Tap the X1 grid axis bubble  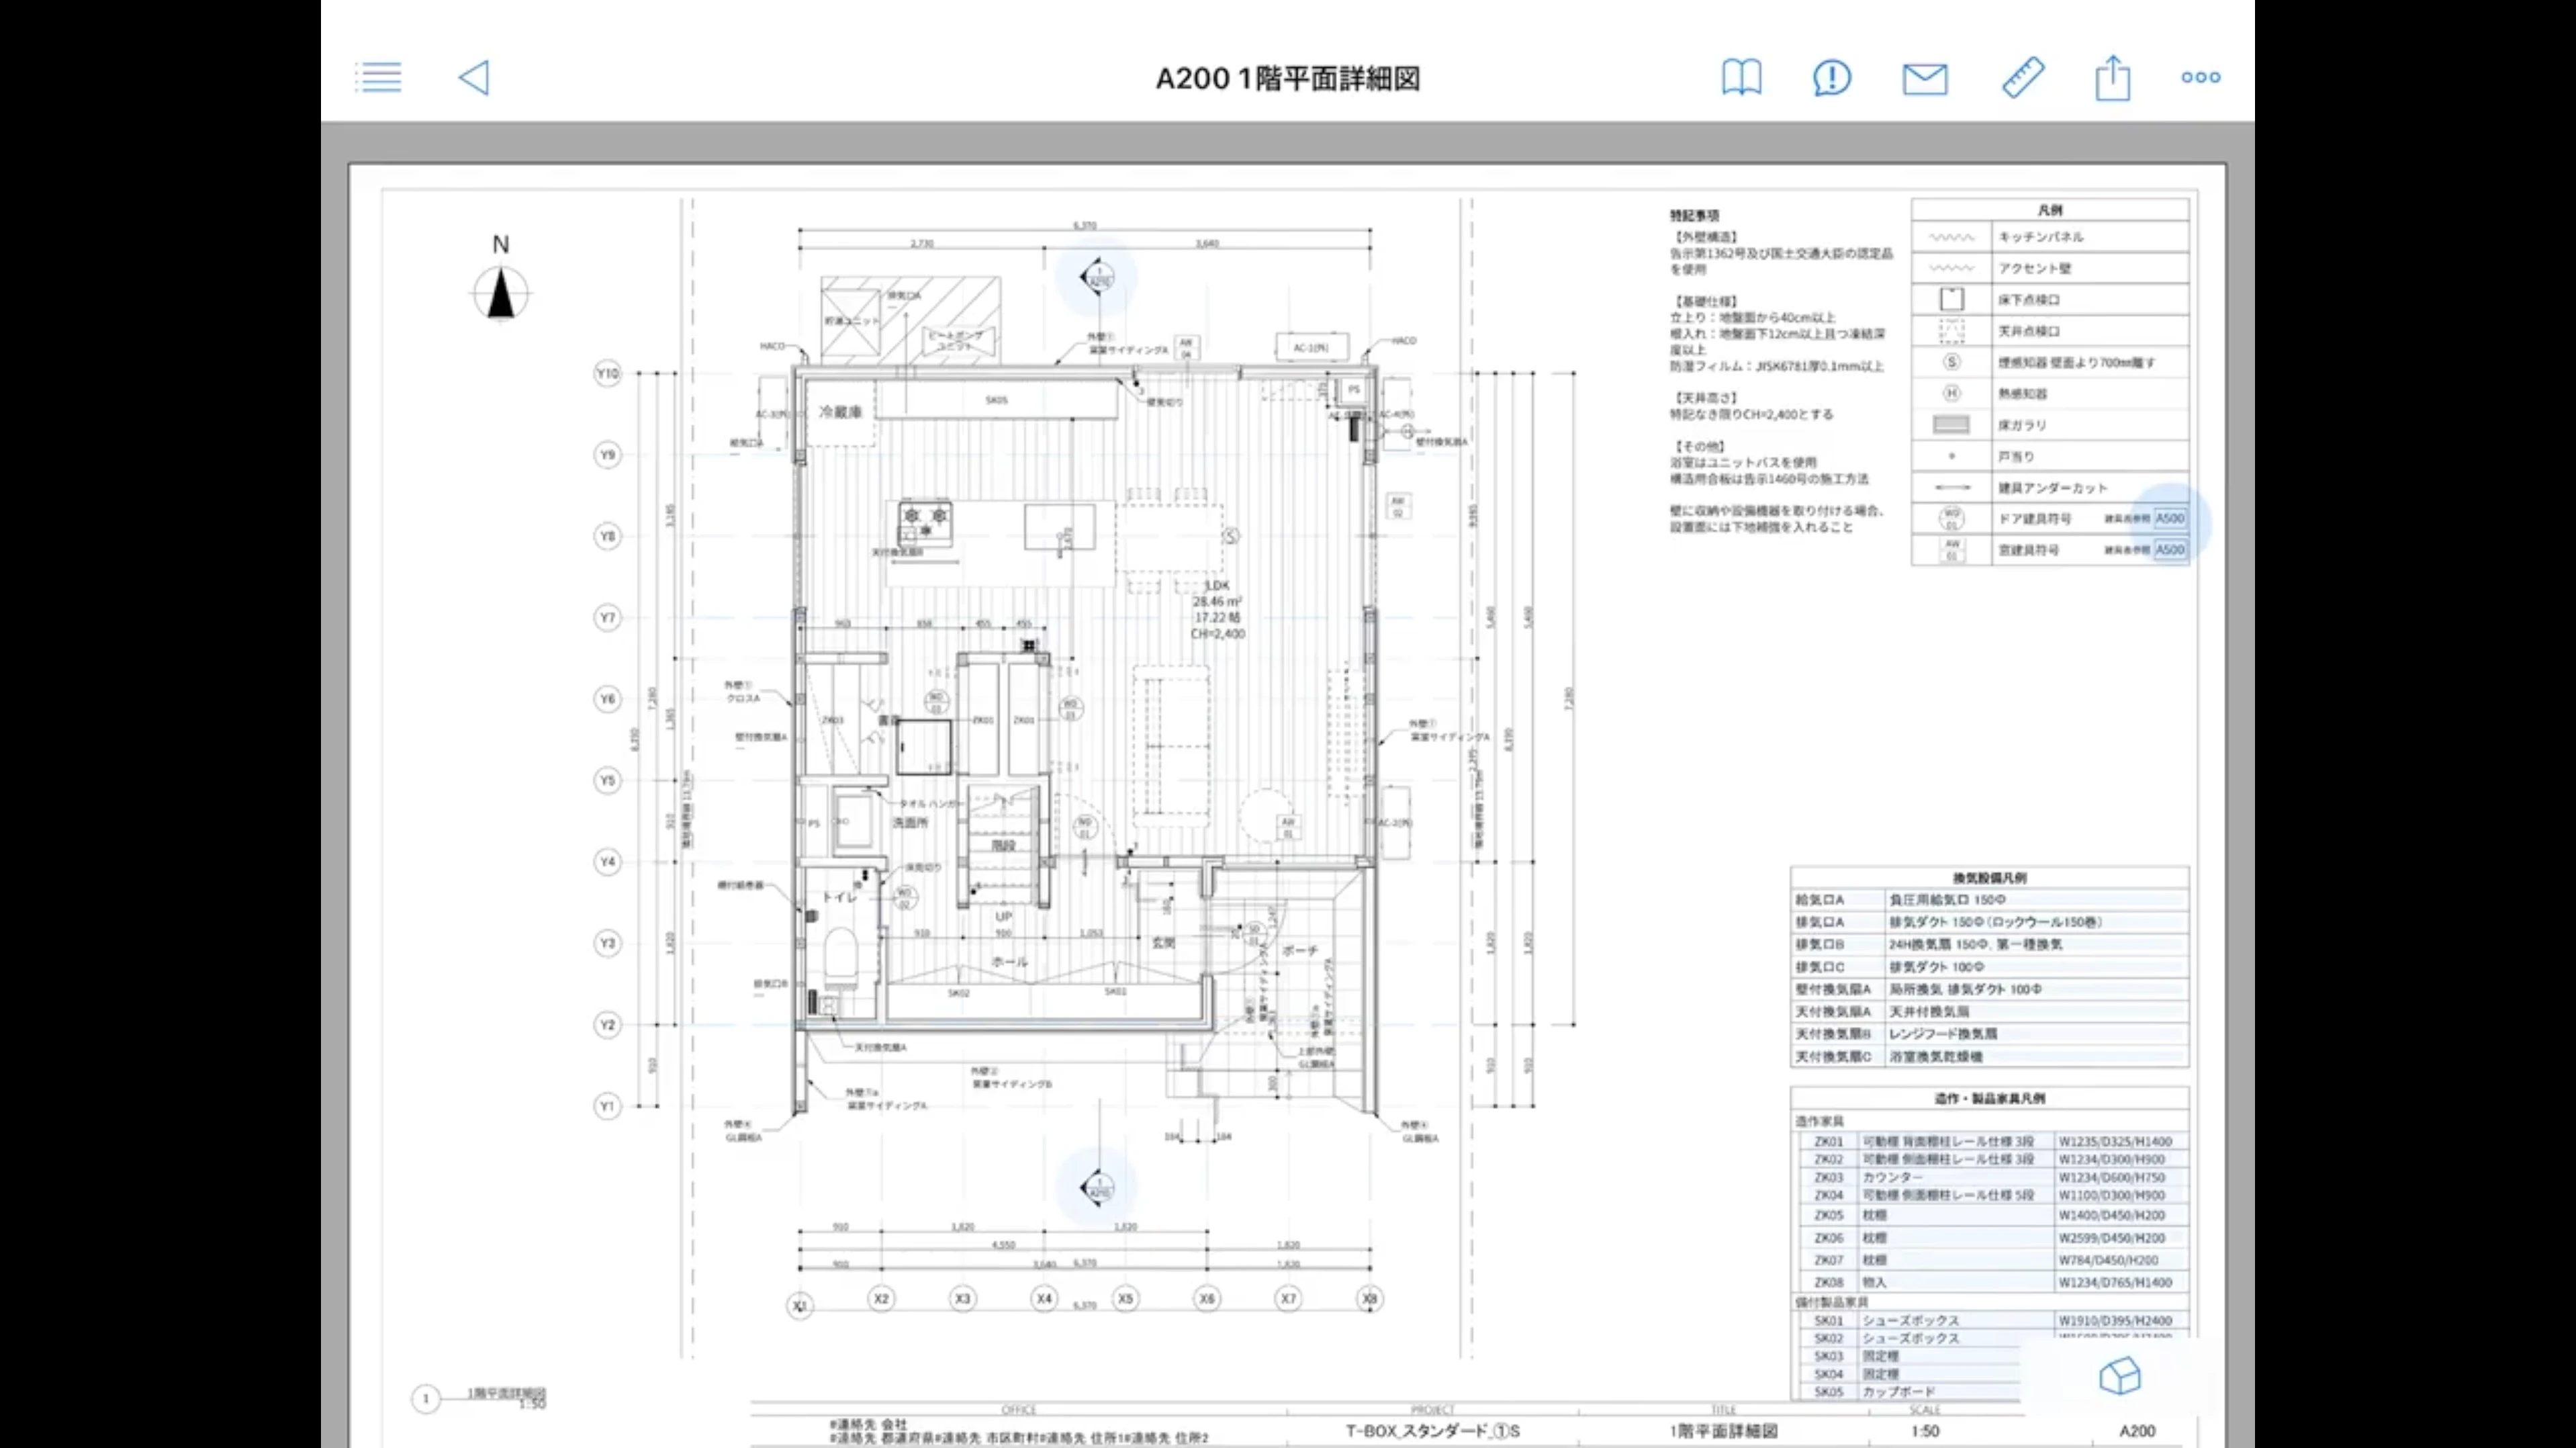[x=799, y=1305]
